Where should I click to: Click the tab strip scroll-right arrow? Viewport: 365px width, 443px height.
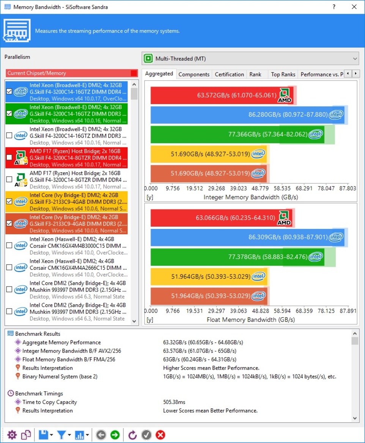coord(356,74)
